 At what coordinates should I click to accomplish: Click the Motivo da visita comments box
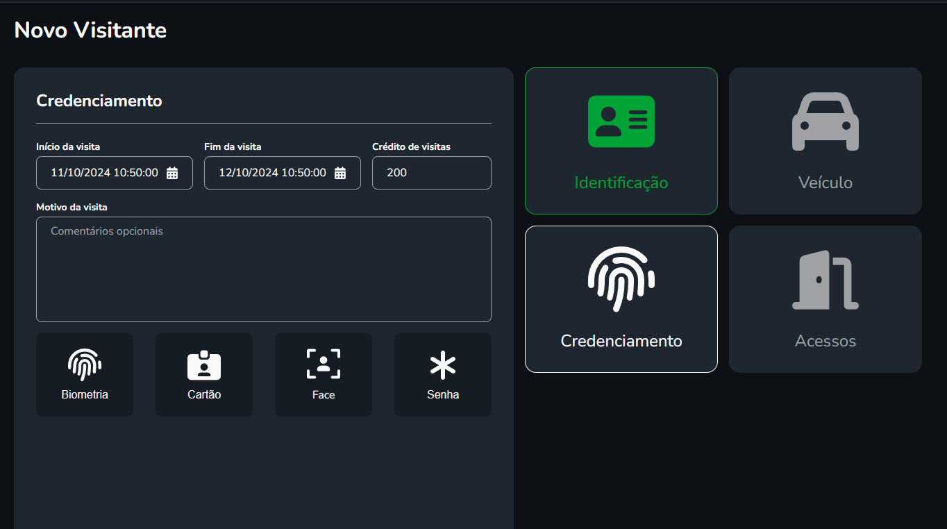click(x=264, y=269)
